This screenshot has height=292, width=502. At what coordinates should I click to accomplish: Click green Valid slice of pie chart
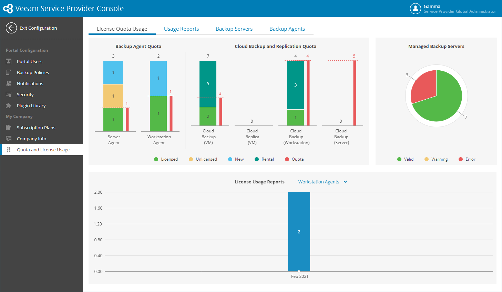[x=443, y=103]
